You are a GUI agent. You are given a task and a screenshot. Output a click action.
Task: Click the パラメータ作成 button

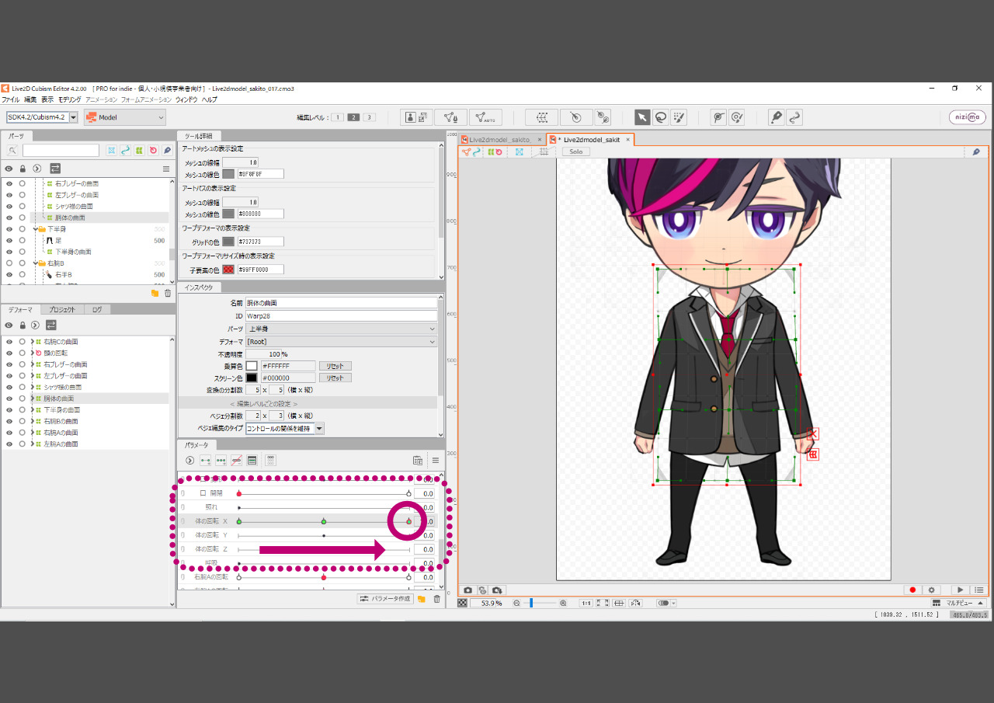click(x=384, y=599)
